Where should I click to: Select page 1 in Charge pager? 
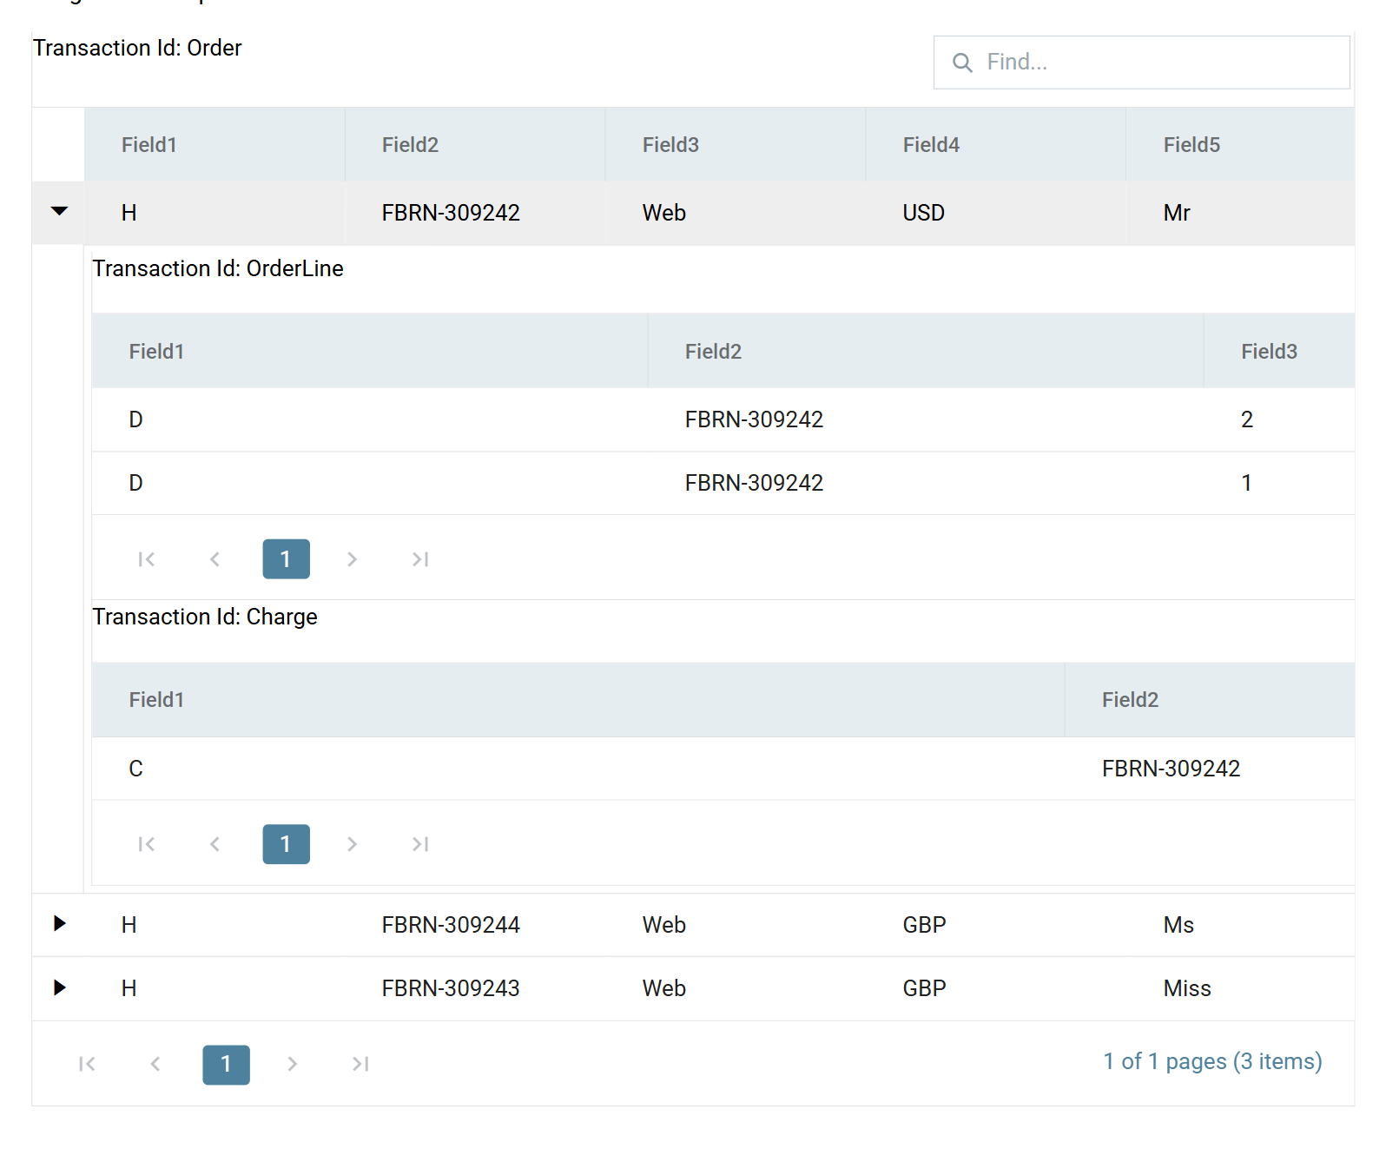pos(286,844)
